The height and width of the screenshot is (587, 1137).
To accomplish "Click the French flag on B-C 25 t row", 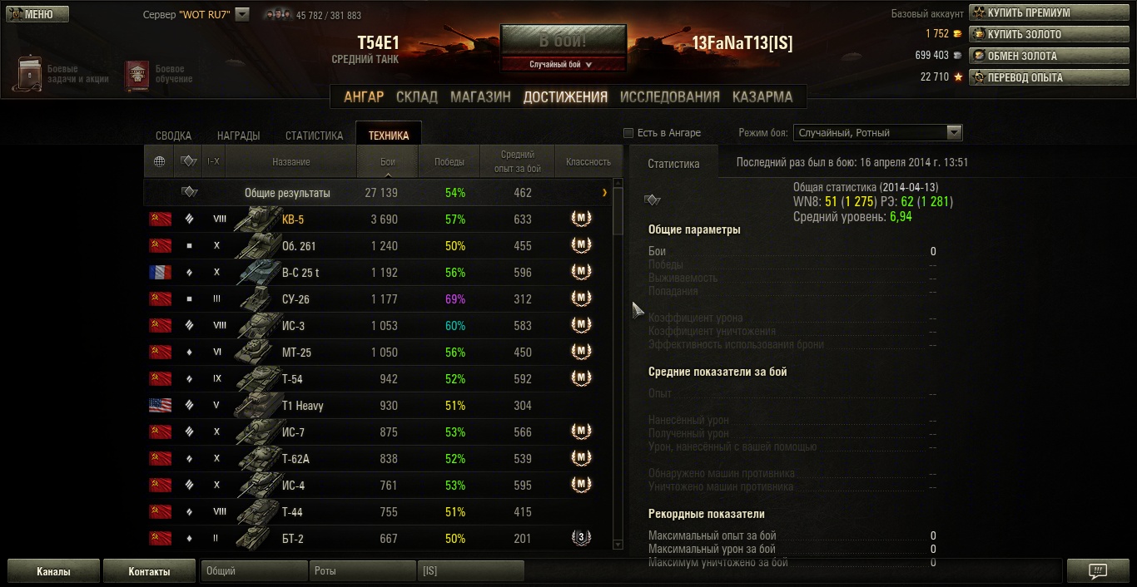I will (160, 273).
